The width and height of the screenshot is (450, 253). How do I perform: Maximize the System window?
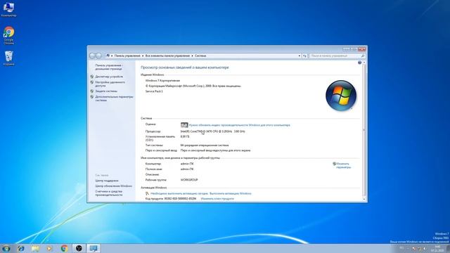pyautogui.click(x=354, y=49)
